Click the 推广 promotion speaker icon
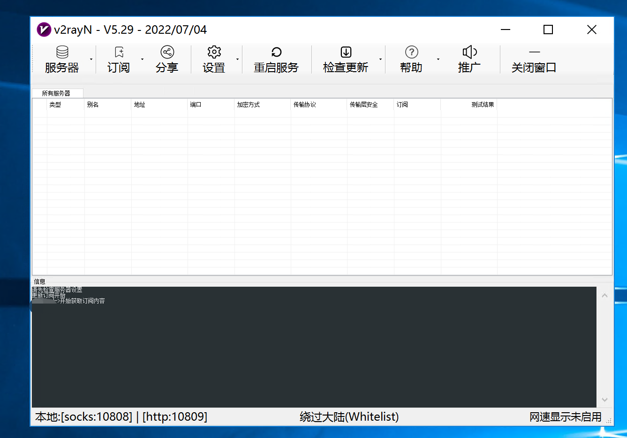Screen dimensions: 627x438 [469, 52]
